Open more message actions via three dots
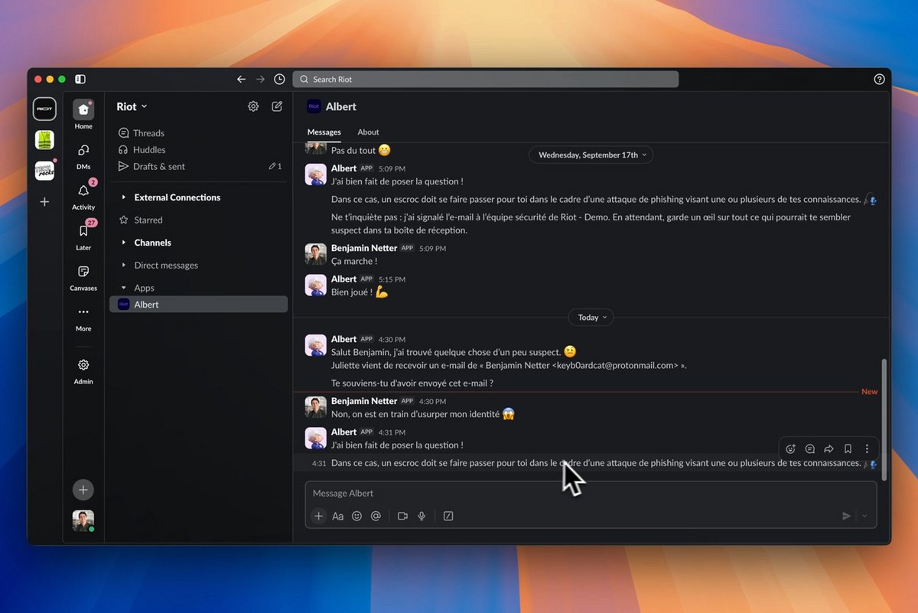Image resolution: width=918 pixels, height=613 pixels. (866, 448)
